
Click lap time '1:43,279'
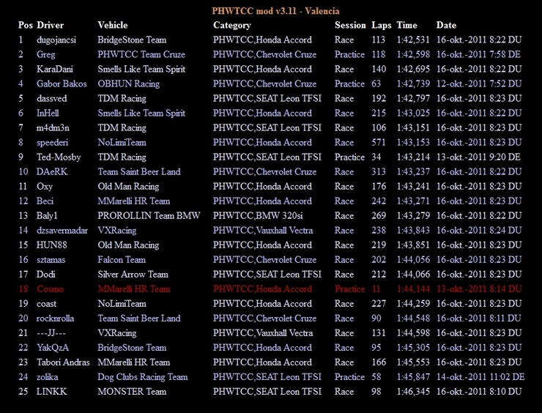[413, 216]
